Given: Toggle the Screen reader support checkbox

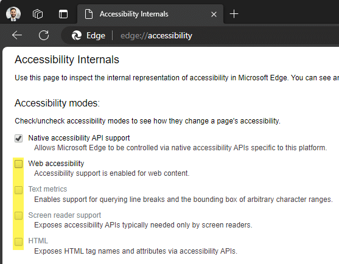Looking at the screenshot, I should click(x=19, y=215).
